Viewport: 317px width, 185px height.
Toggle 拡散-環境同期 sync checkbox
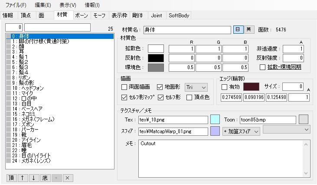[262, 67]
